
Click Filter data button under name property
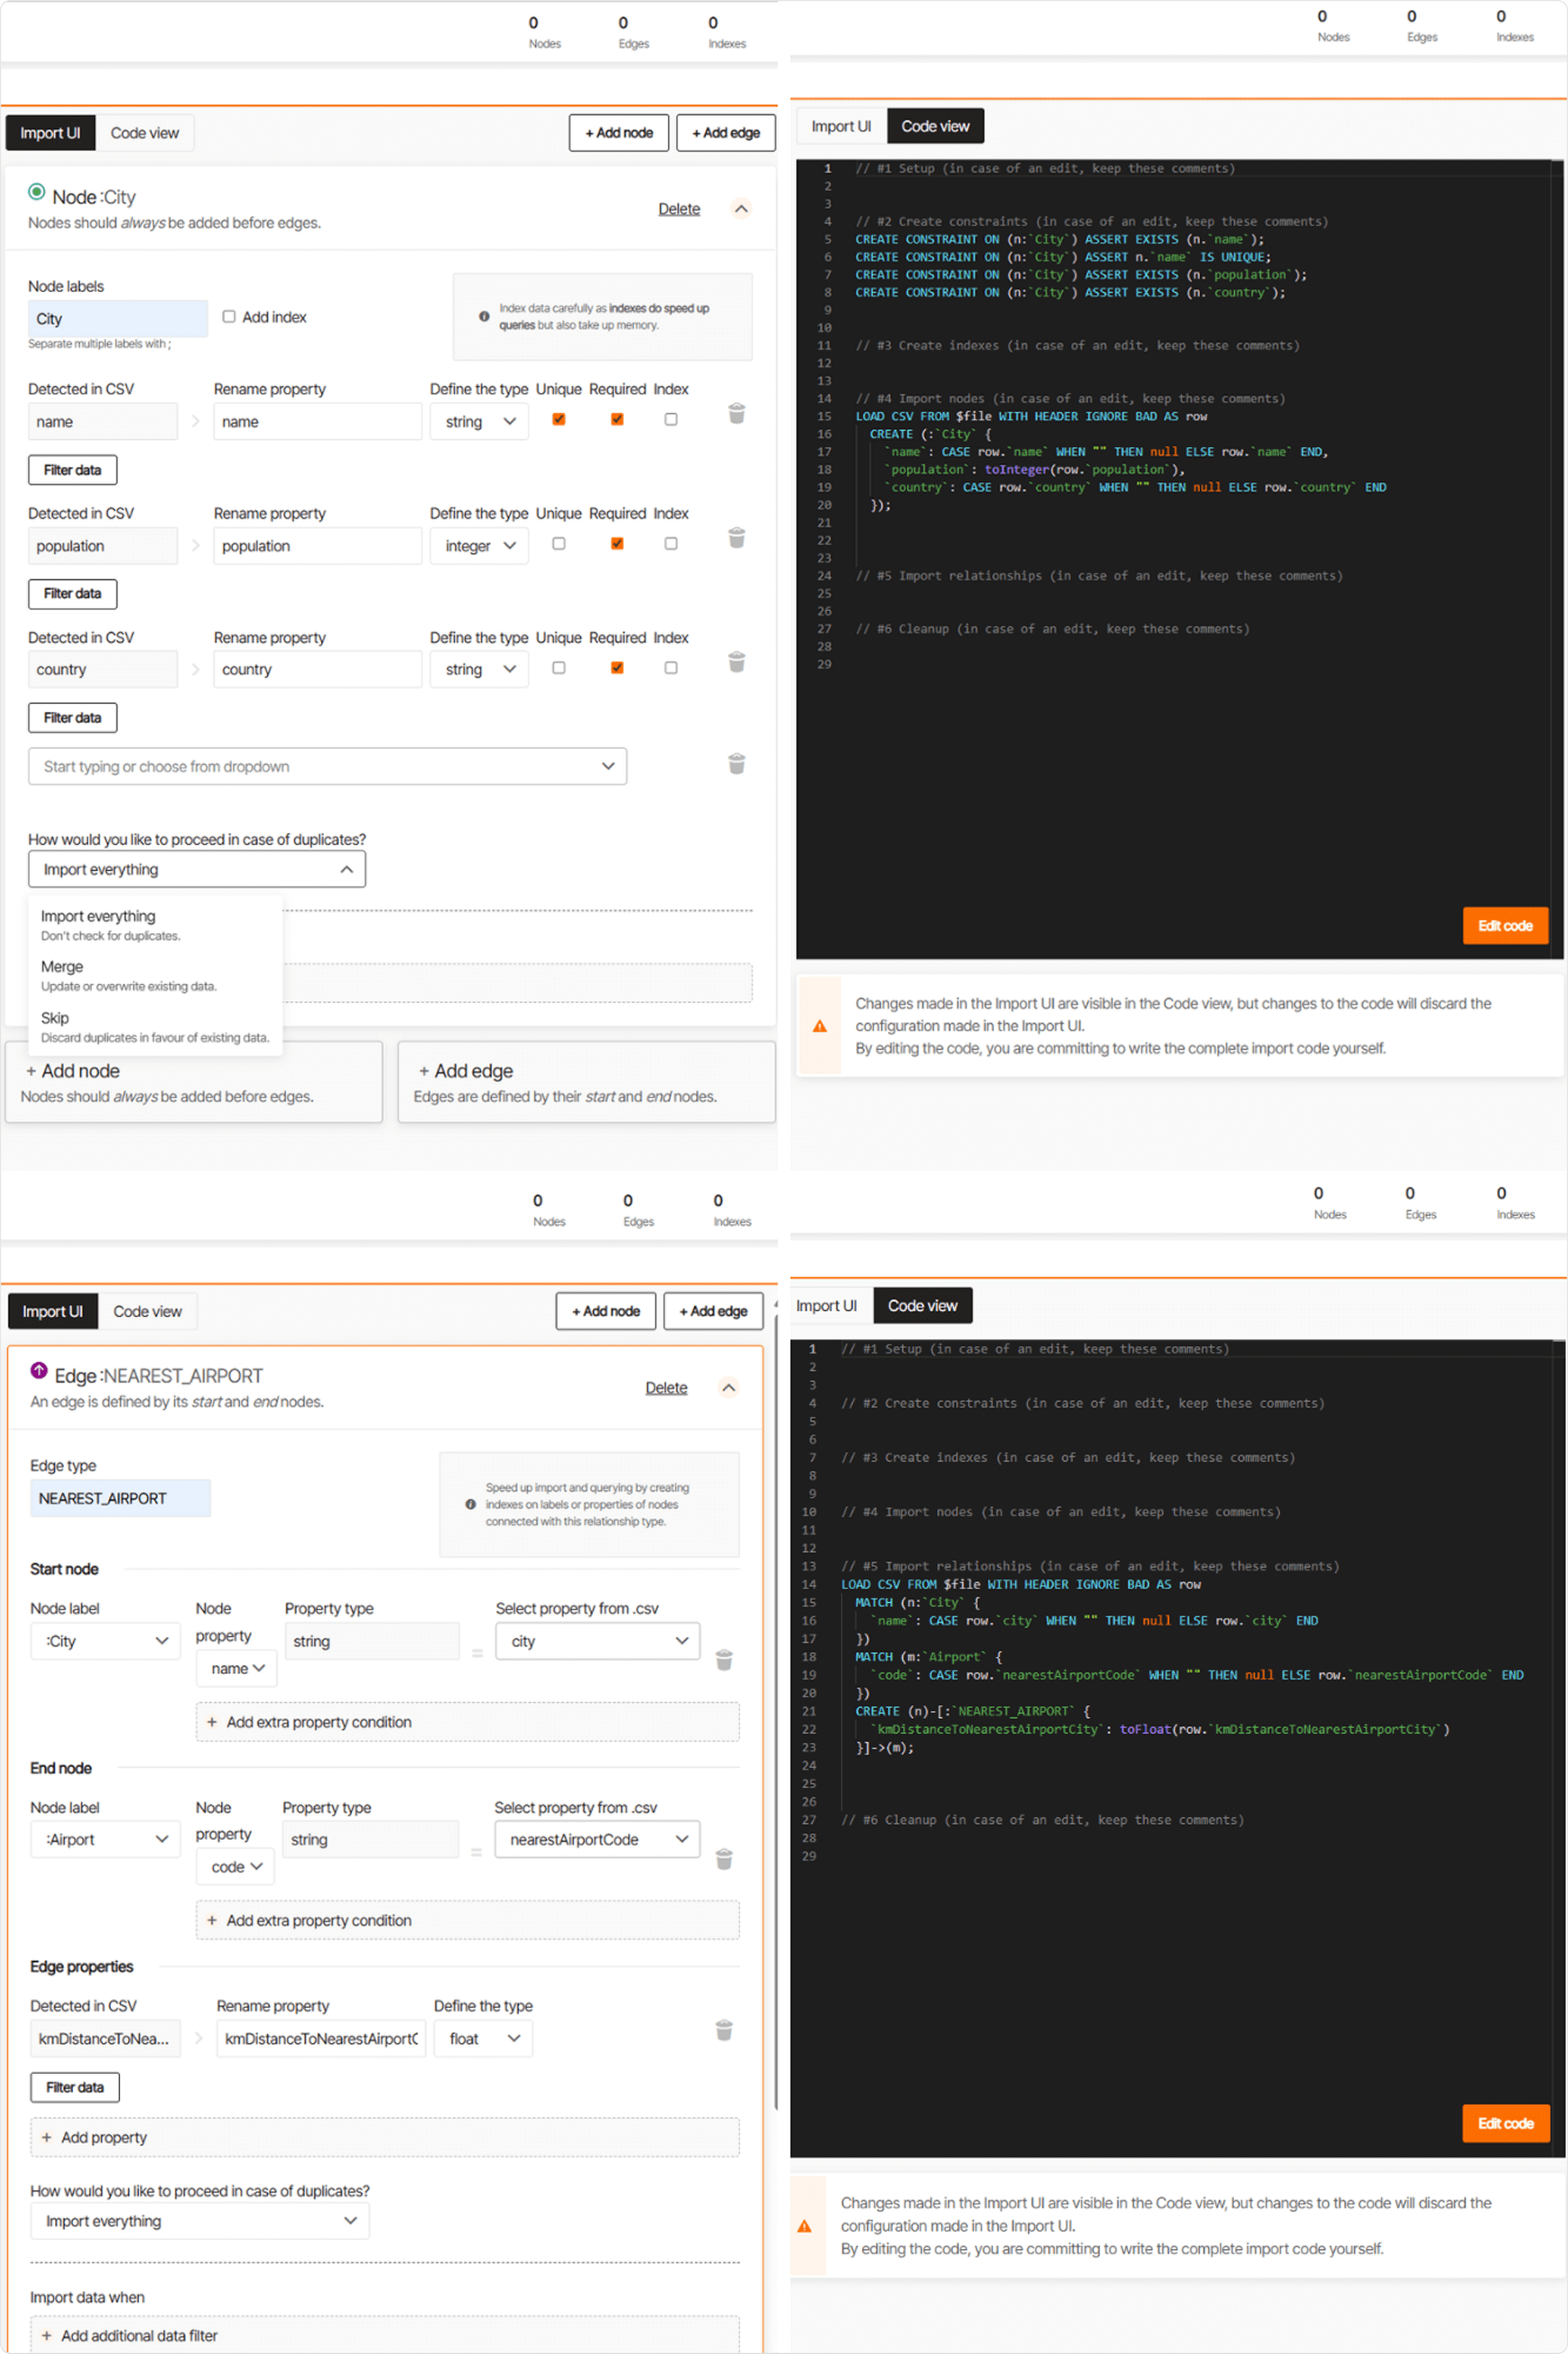point(73,469)
